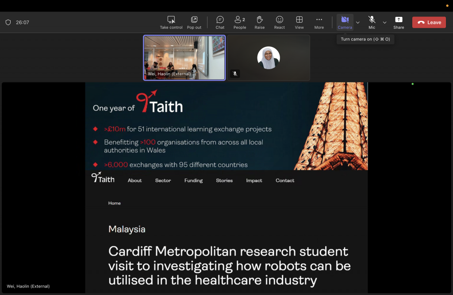The width and height of the screenshot is (453, 295).
Task: Open the Impact menu item
Action: pos(254,180)
